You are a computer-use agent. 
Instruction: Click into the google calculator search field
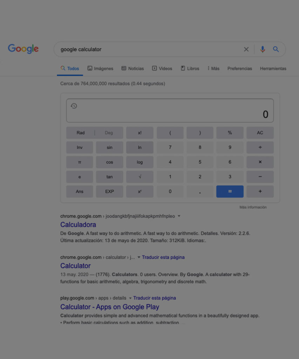point(149,49)
